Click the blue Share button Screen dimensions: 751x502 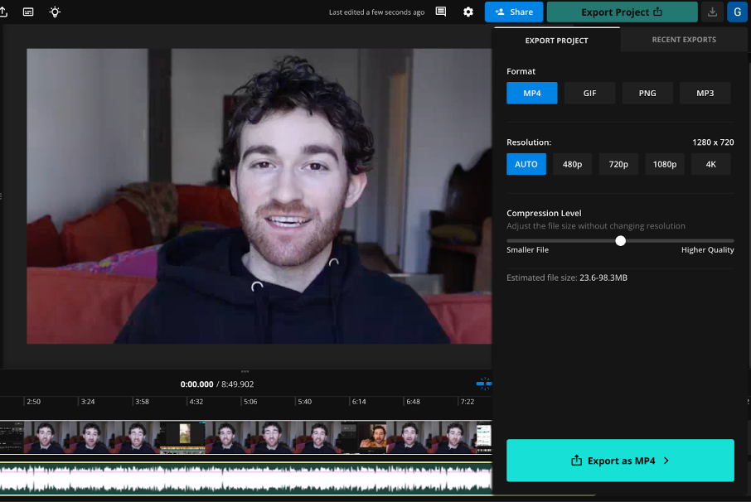(x=514, y=12)
